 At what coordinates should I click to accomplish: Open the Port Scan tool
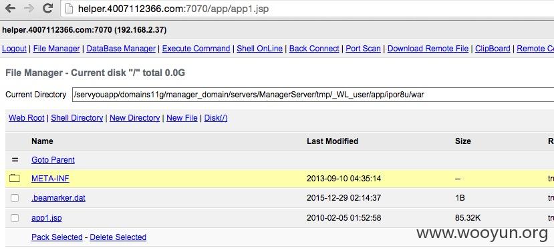pyautogui.click(x=363, y=49)
